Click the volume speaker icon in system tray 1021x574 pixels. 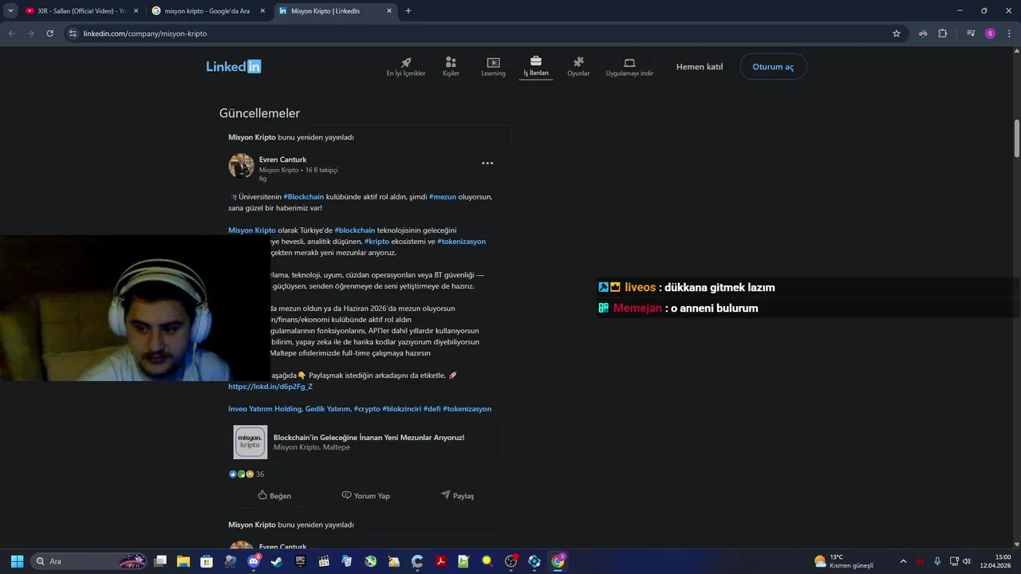(x=967, y=561)
